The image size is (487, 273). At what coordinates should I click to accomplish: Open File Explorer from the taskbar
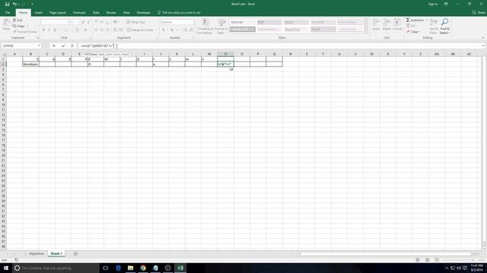pyautogui.click(x=130, y=268)
